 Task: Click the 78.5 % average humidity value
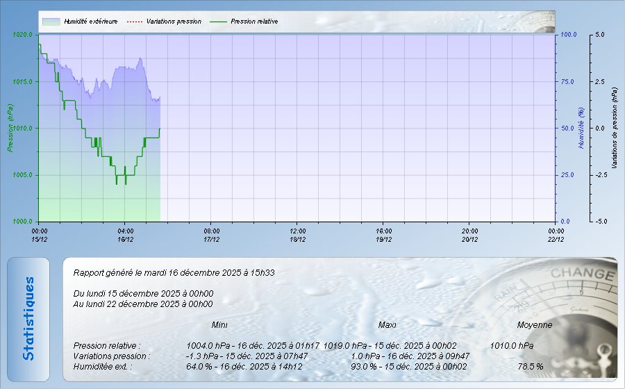(531, 366)
